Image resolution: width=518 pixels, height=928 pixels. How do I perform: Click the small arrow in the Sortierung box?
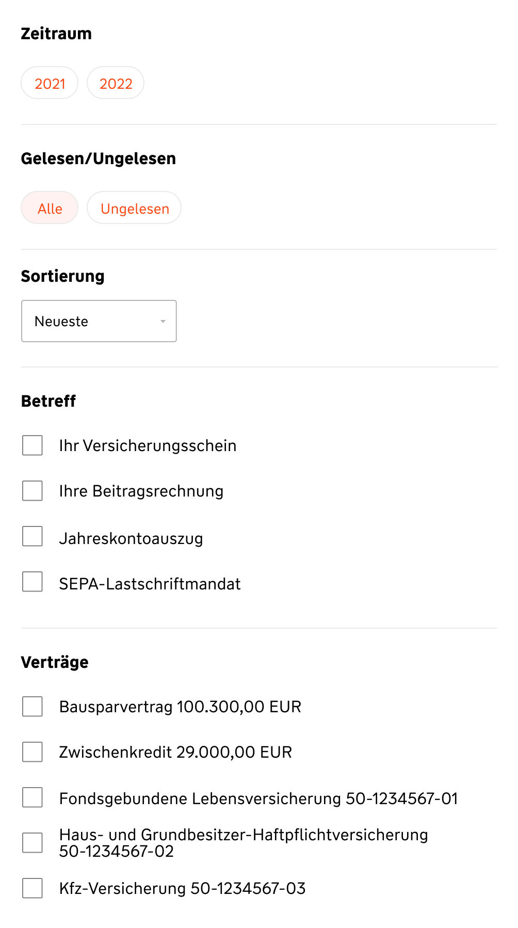[163, 322]
